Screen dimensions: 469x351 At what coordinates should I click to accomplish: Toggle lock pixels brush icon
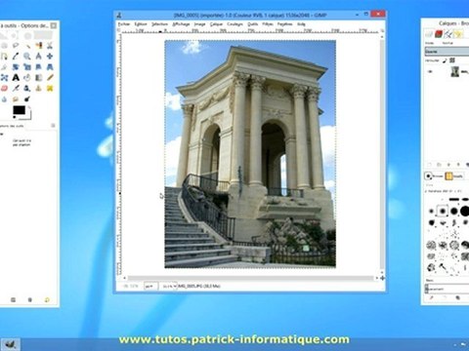[445, 60]
